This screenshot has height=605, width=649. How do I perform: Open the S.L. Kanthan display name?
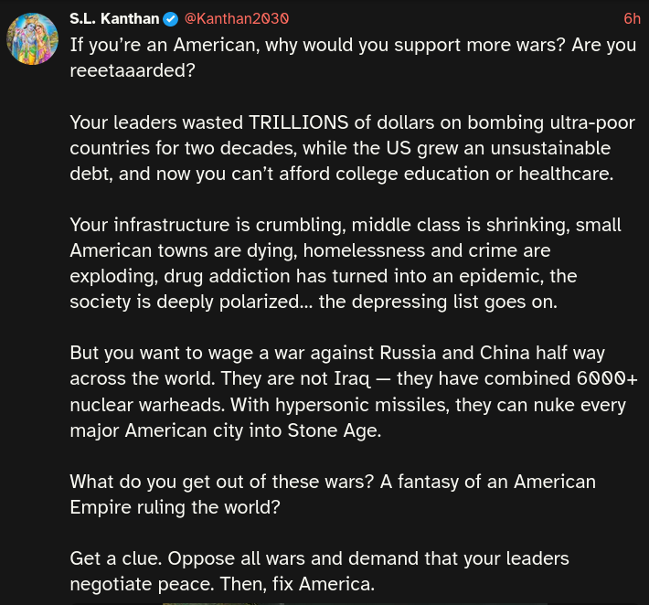click(113, 18)
